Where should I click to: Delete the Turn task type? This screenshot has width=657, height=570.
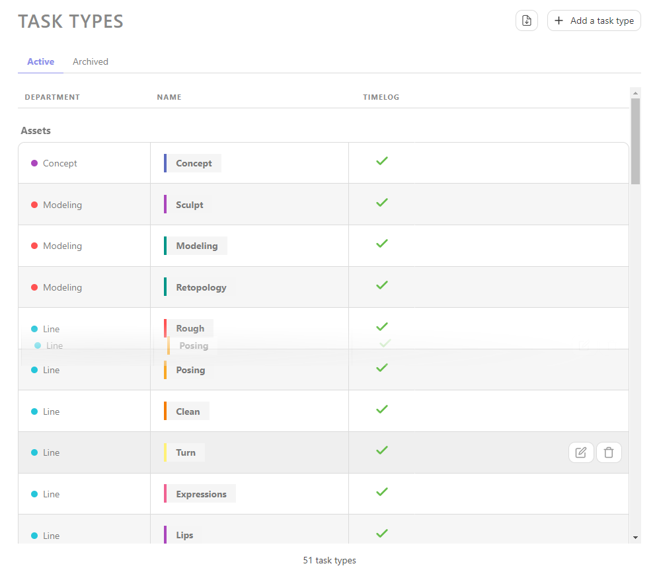coord(609,452)
